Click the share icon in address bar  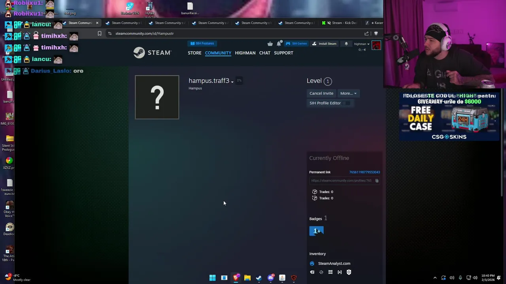tap(366, 34)
